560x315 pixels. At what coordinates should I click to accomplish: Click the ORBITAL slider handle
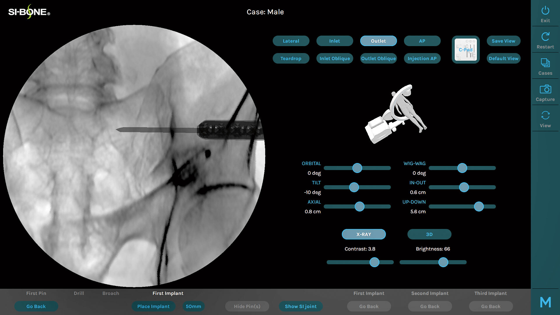(357, 168)
